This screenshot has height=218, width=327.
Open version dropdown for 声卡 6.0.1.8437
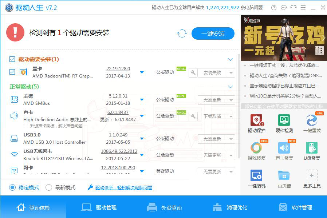(142, 116)
